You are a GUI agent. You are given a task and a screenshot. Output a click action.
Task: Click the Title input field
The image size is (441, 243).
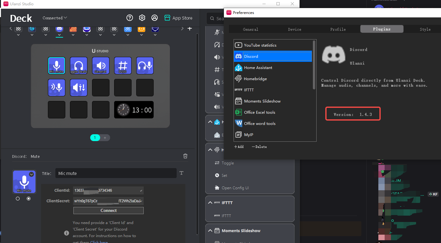coord(116,173)
